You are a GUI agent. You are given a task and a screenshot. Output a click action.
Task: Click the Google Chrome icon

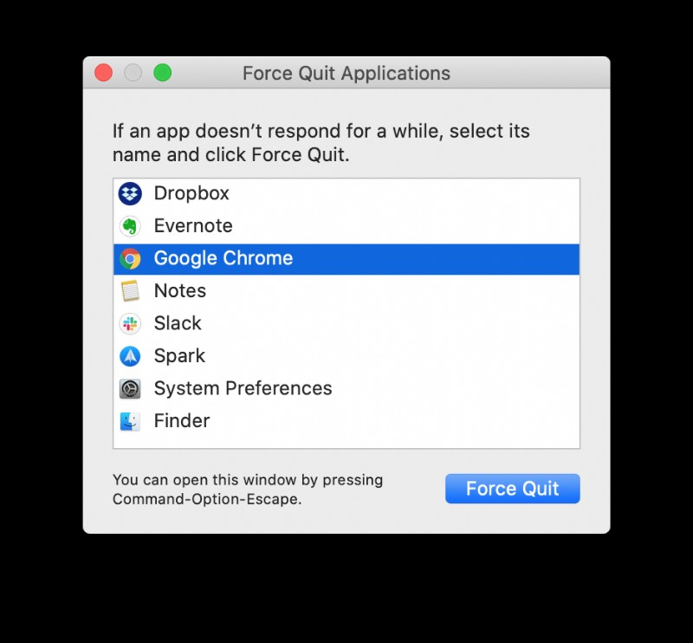131,257
